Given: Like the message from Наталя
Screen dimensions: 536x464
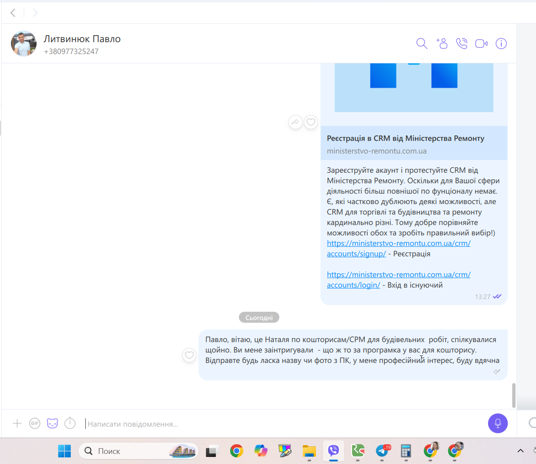Looking at the screenshot, I should pyautogui.click(x=189, y=355).
